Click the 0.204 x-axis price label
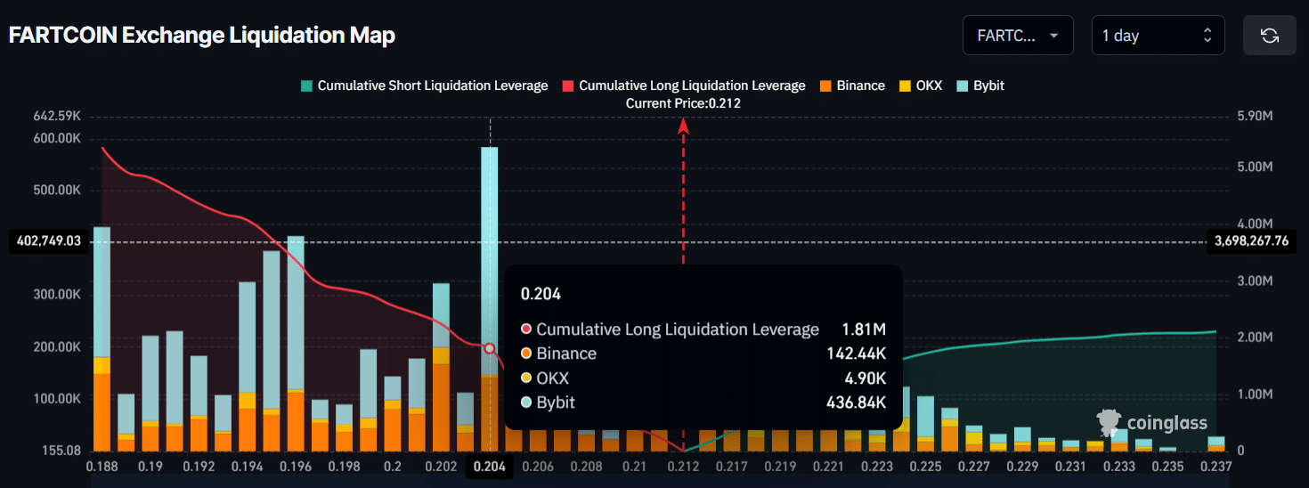 pos(488,467)
